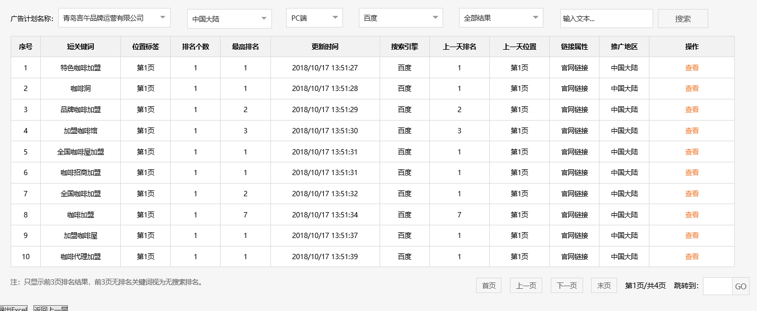Click 查看 for keyword 加盟咖啡馆
The width and height of the screenshot is (757, 311).
pos(692,131)
